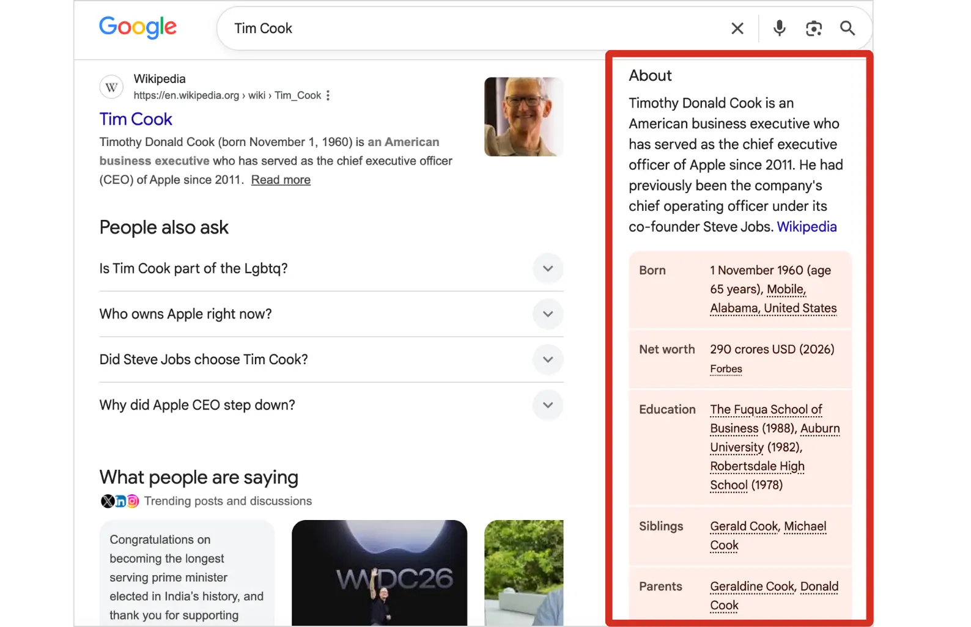Expand 'Is Tim Cook part of the Lgbtq?'

pyautogui.click(x=331, y=269)
